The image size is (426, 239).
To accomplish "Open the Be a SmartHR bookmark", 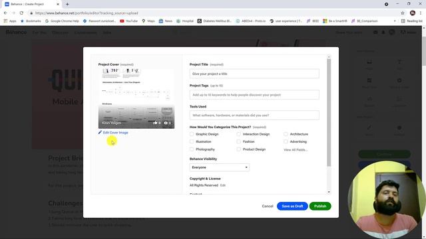I will point(335,21).
